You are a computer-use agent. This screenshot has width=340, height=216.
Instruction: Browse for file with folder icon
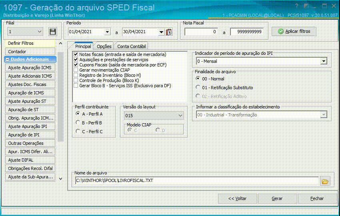(x=325, y=181)
